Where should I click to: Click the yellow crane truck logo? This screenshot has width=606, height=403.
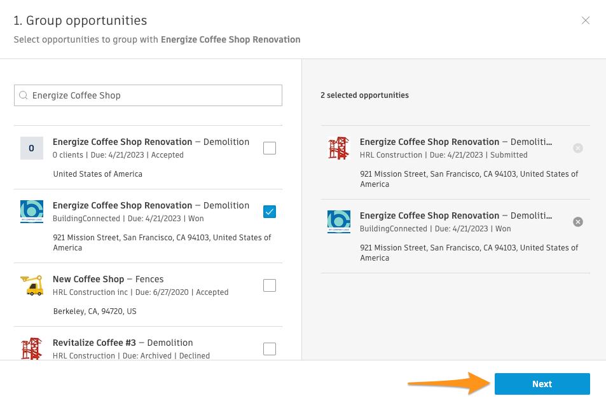coord(32,285)
